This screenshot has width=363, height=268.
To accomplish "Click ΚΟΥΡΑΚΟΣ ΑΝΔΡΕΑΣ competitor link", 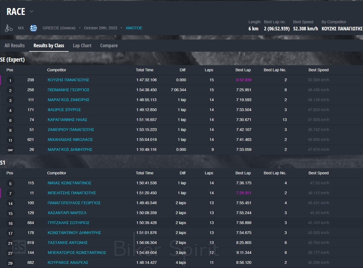I will click(x=68, y=262).
